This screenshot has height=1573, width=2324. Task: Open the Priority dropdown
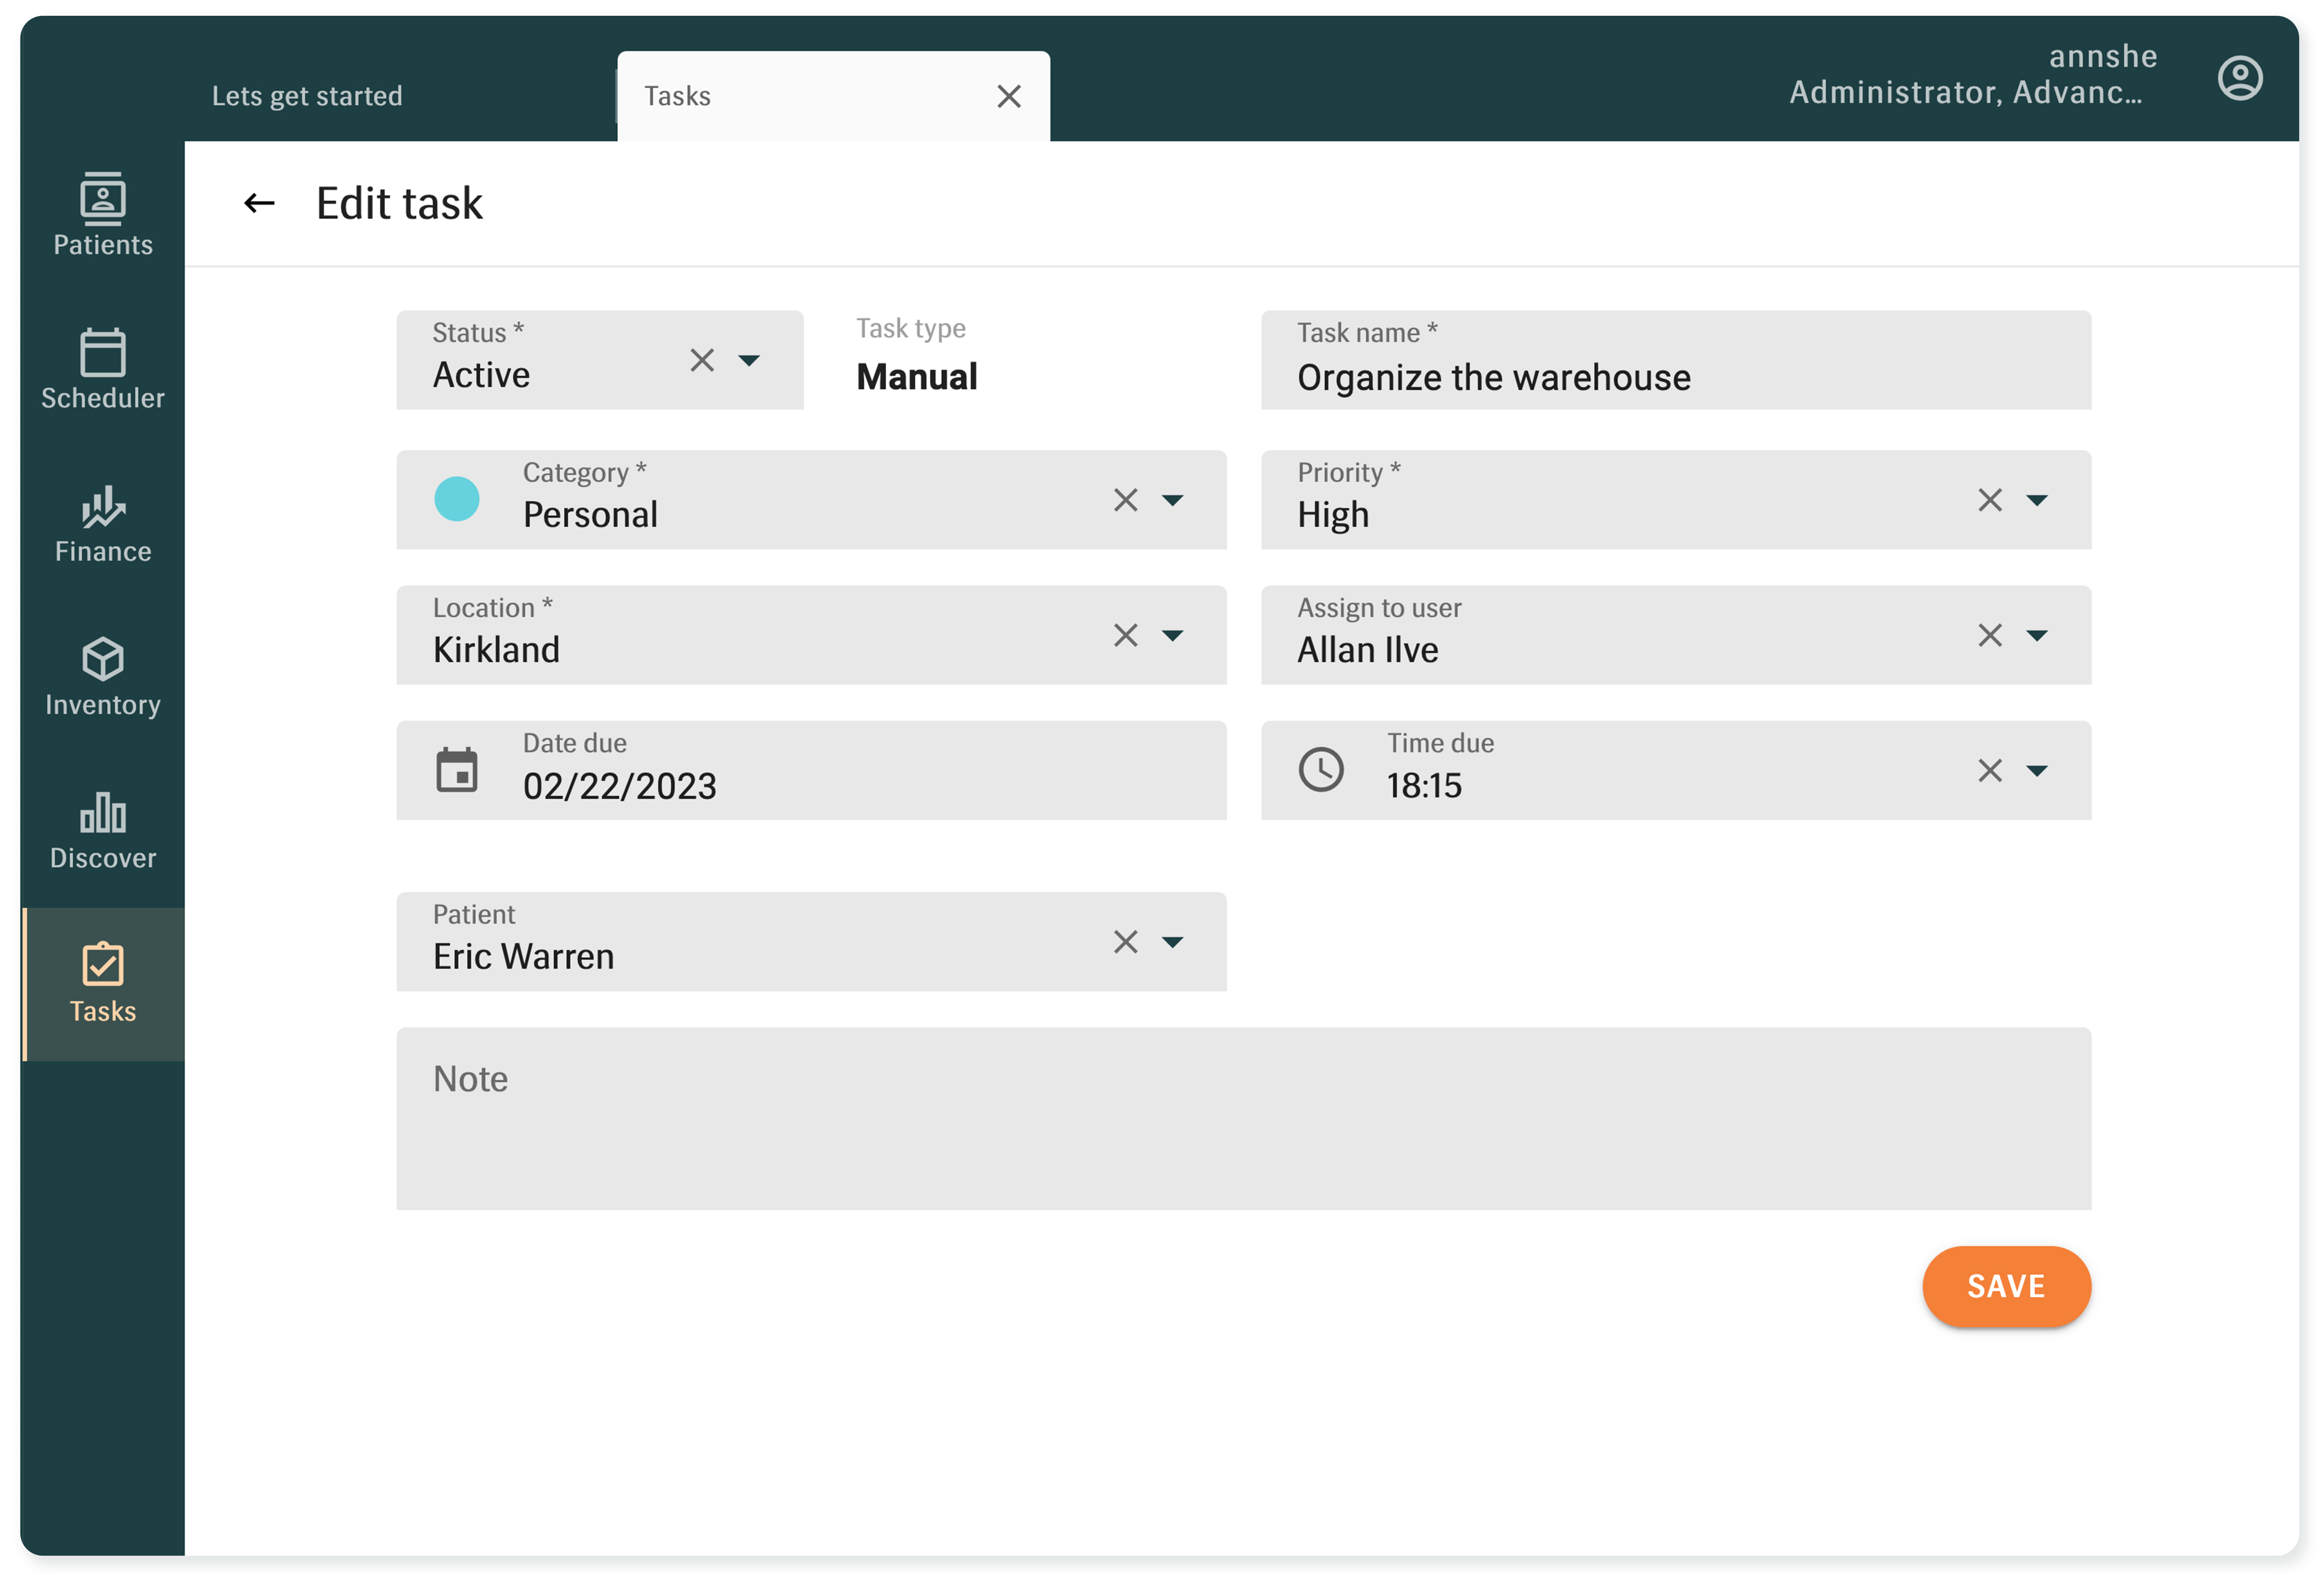2039,500
